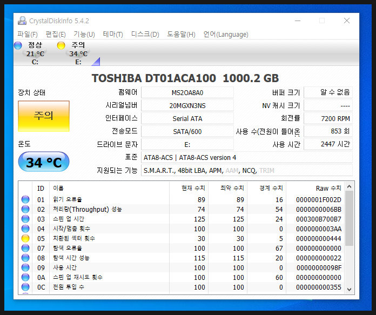Open the 도움말(H) menu
The height and width of the screenshot is (315, 376).
click(x=181, y=34)
